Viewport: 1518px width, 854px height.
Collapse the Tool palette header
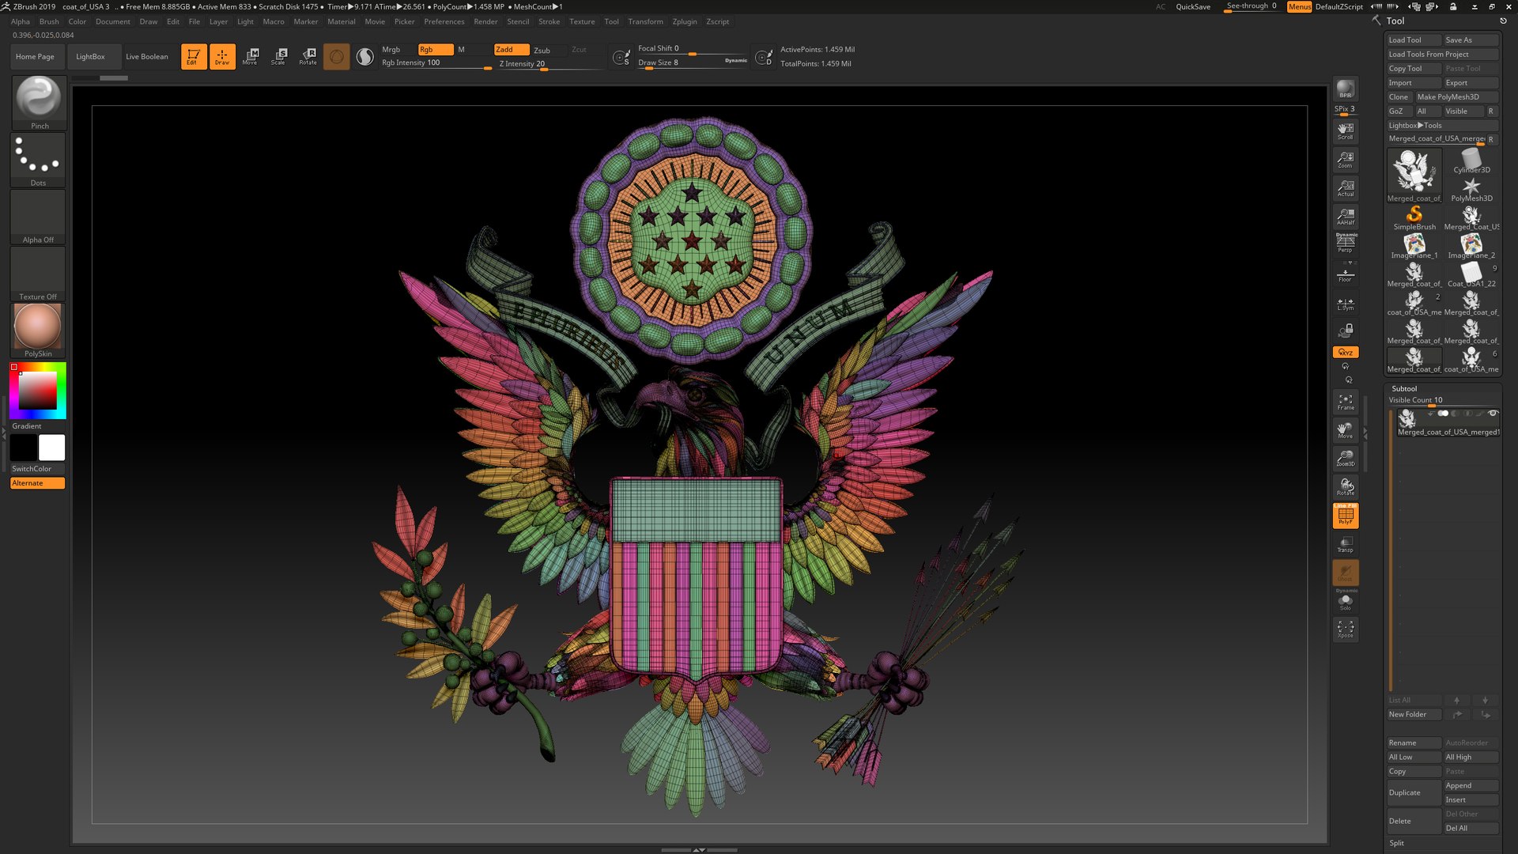click(1395, 21)
